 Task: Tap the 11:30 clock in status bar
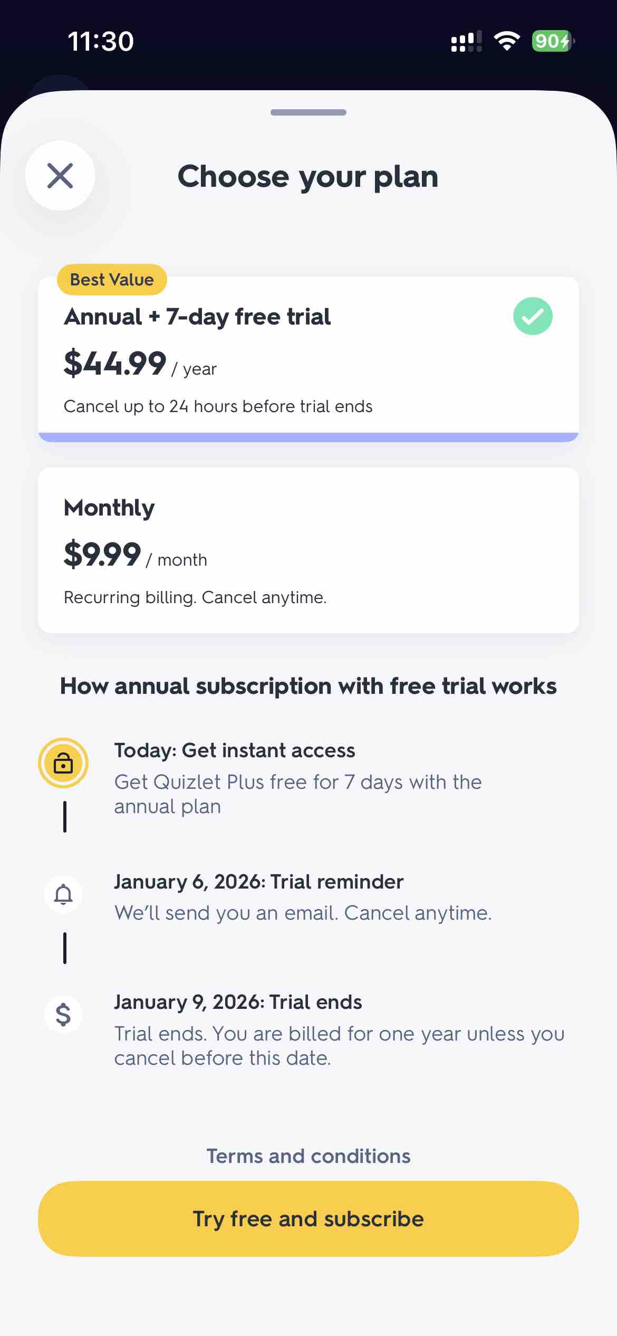point(101,41)
